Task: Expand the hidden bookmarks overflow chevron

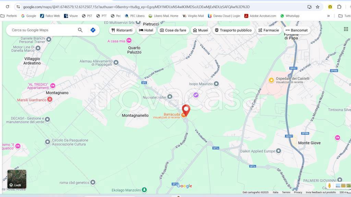Action: 328,16
